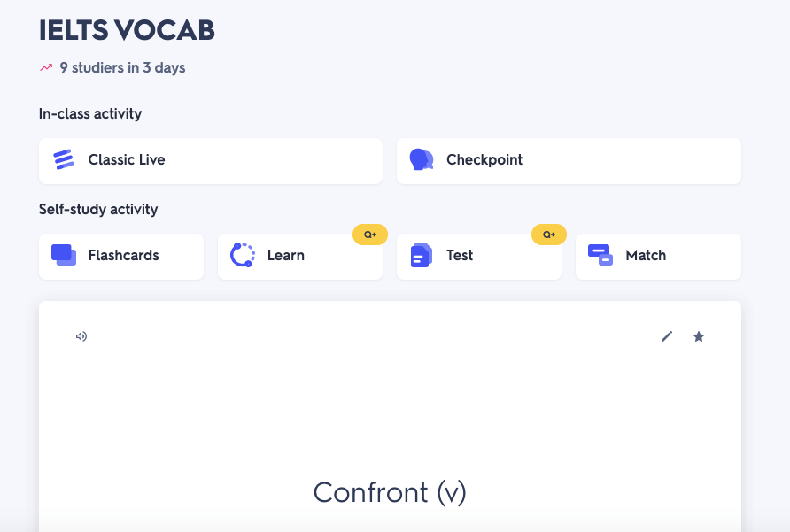Viewport: 790px width, 532px height.
Task: Click the pink trending arrow icon
Action: click(46, 67)
